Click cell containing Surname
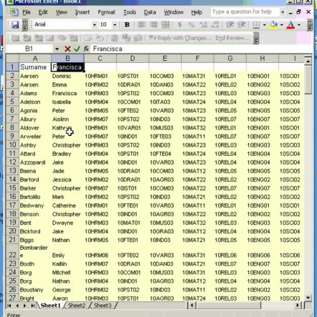This screenshot has width=317, height=317. tap(35, 67)
